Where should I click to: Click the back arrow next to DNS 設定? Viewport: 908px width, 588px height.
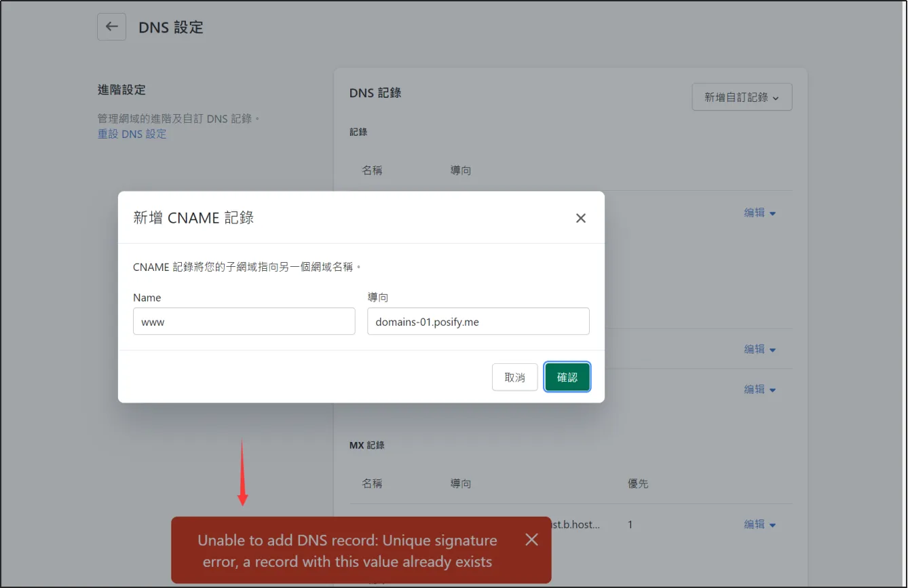point(111,27)
